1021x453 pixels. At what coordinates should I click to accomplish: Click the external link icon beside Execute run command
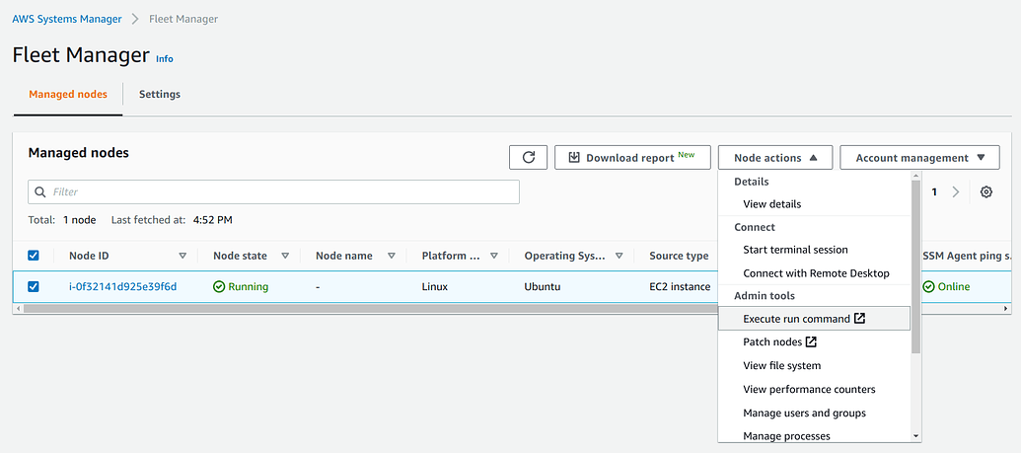pos(859,319)
